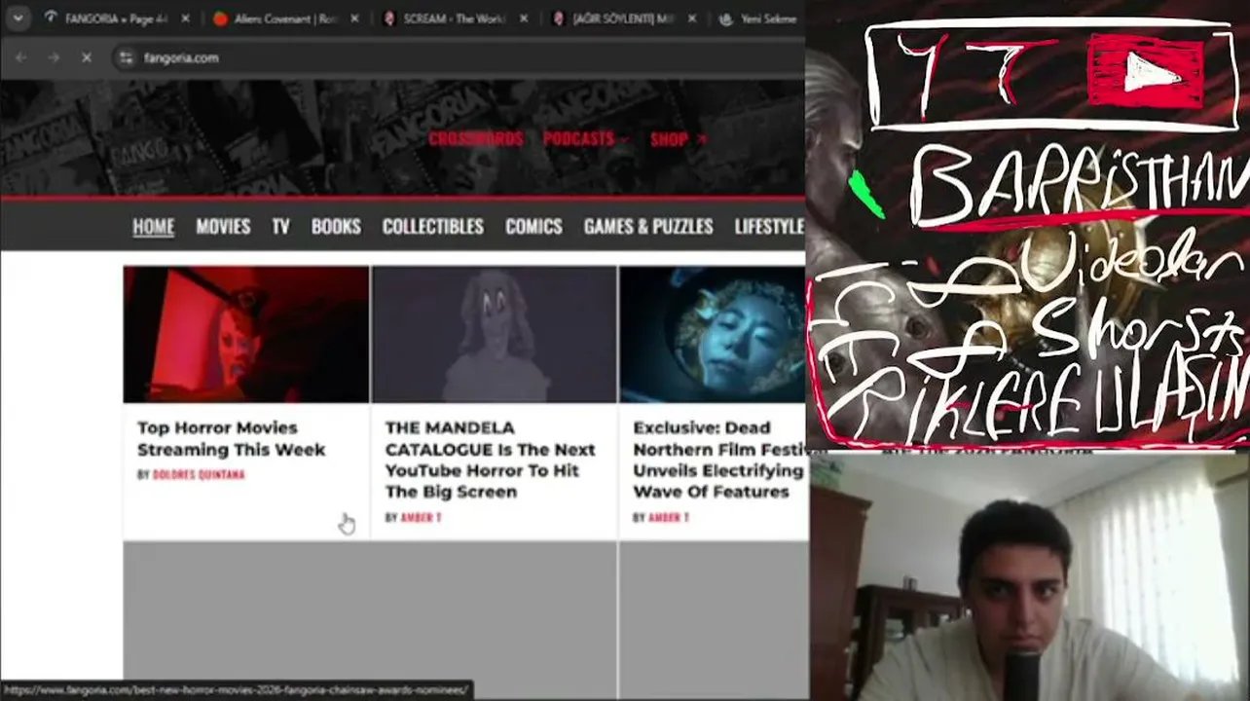Viewport: 1250px width, 701px height.
Task: Open the BOOKS navigation item
Action: (x=336, y=226)
